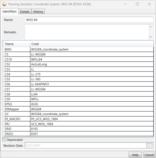Sort identifiers by the Code column header
The width and height of the screenshot is (156, 158).
[x=92, y=44]
